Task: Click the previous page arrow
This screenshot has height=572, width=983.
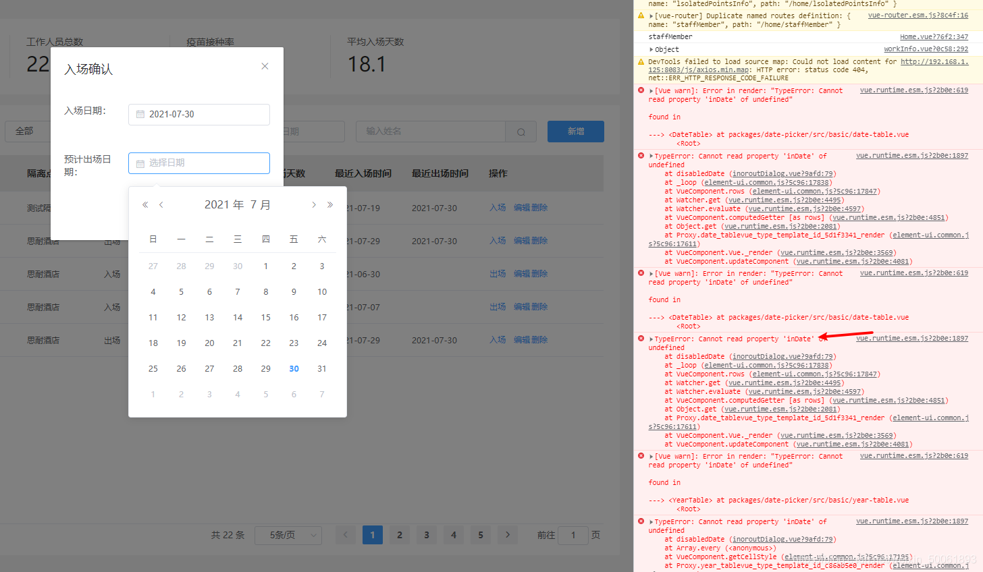Action: pos(346,535)
